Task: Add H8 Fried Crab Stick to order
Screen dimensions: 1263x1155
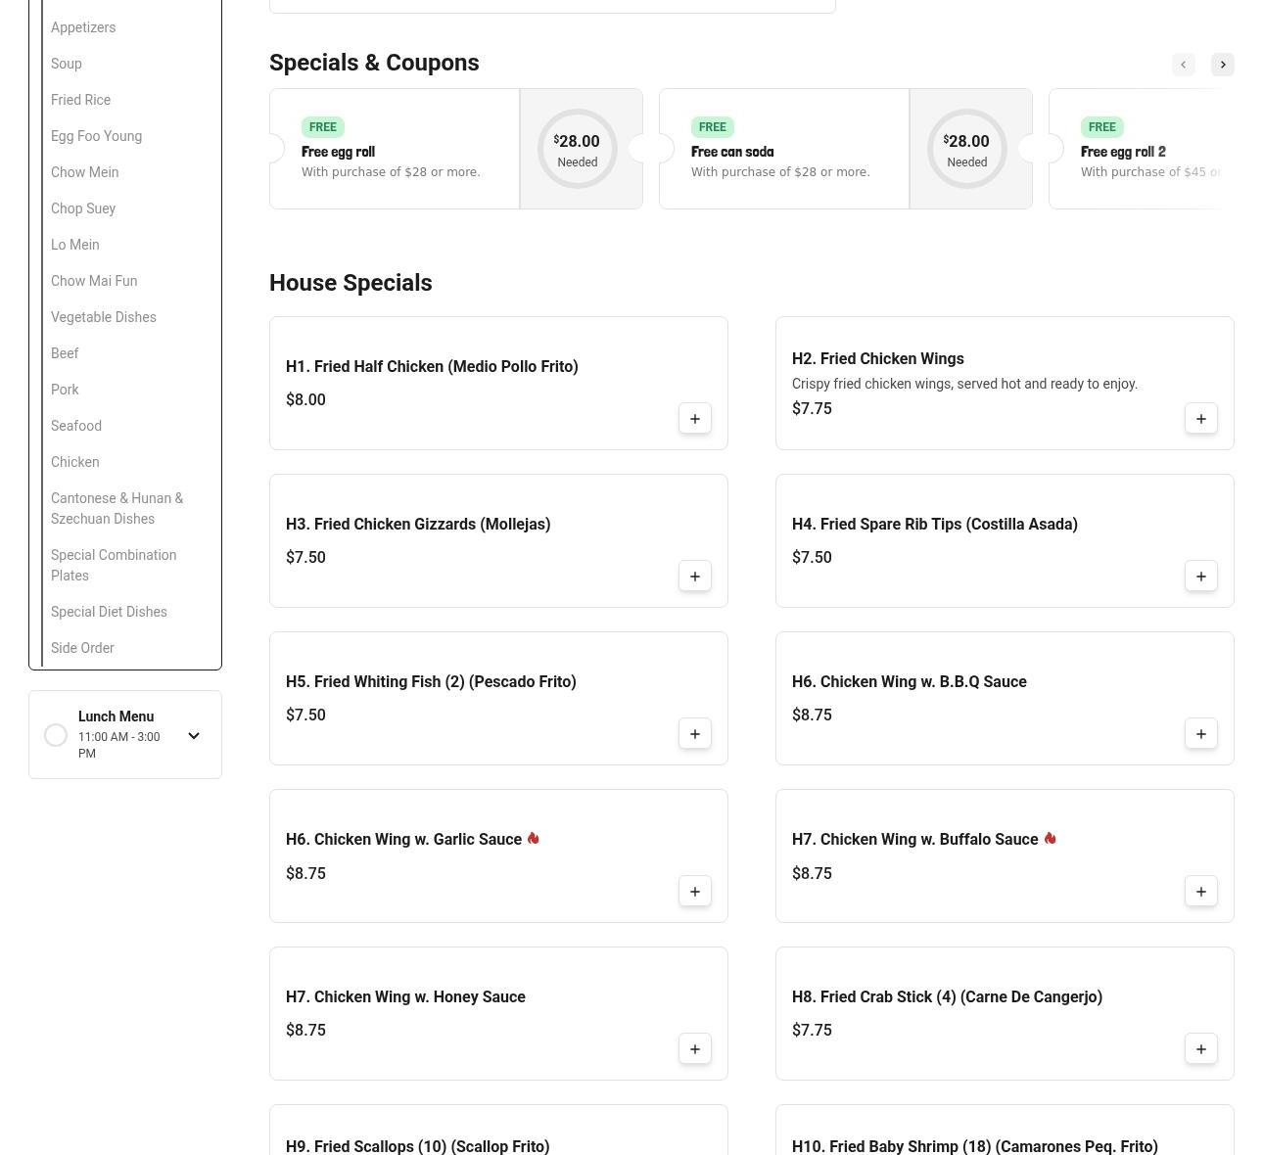Action: [1200, 1049]
